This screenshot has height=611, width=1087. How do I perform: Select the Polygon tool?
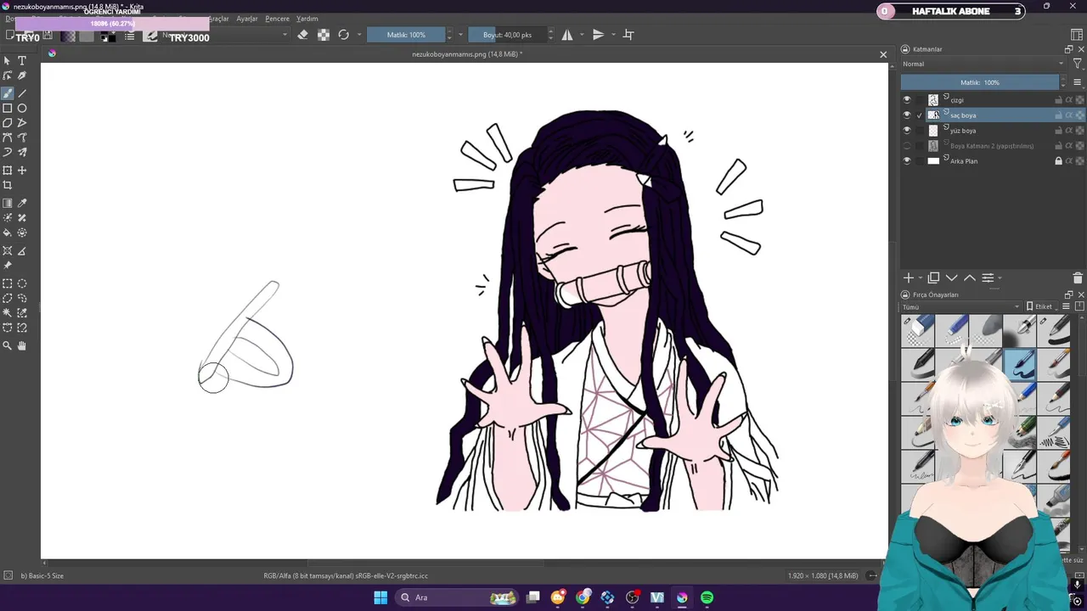[x=8, y=123]
